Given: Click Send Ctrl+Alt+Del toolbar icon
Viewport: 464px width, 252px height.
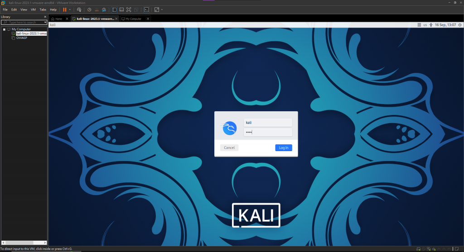Looking at the screenshot, I should (x=79, y=10).
